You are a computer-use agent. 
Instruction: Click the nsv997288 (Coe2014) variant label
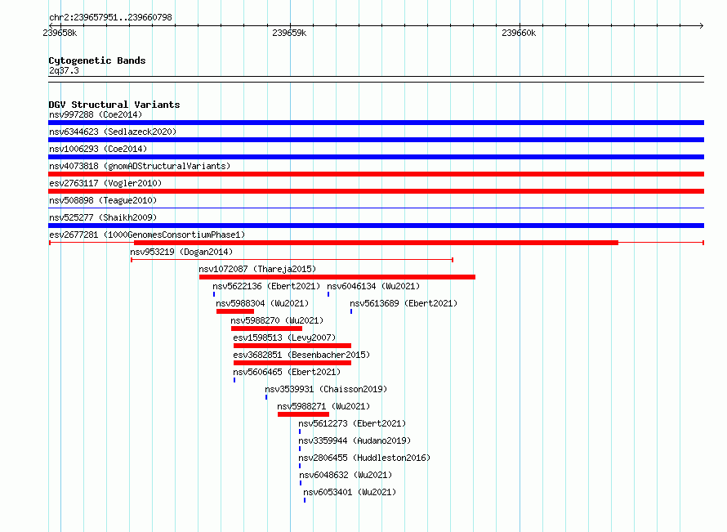pyautogui.click(x=96, y=114)
